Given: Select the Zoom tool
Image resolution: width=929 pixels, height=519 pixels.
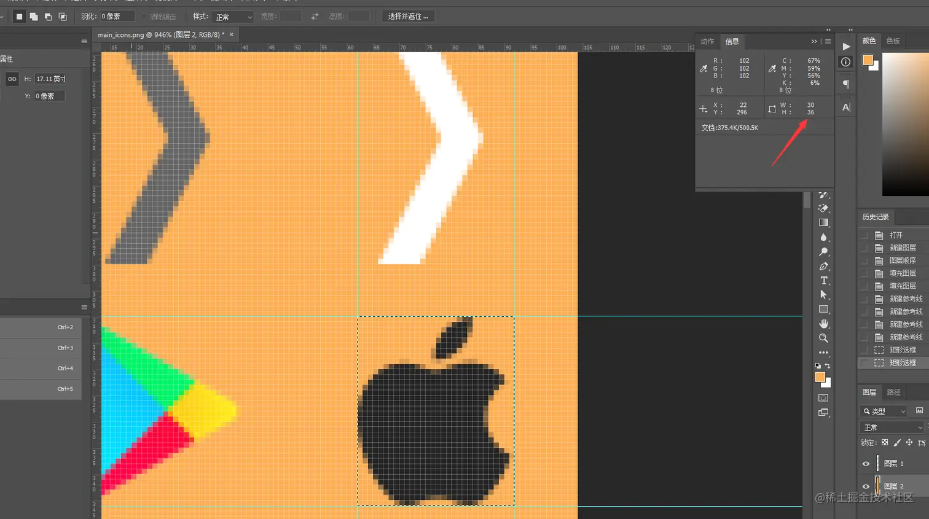Looking at the screenshot, I should coord(823,338).
